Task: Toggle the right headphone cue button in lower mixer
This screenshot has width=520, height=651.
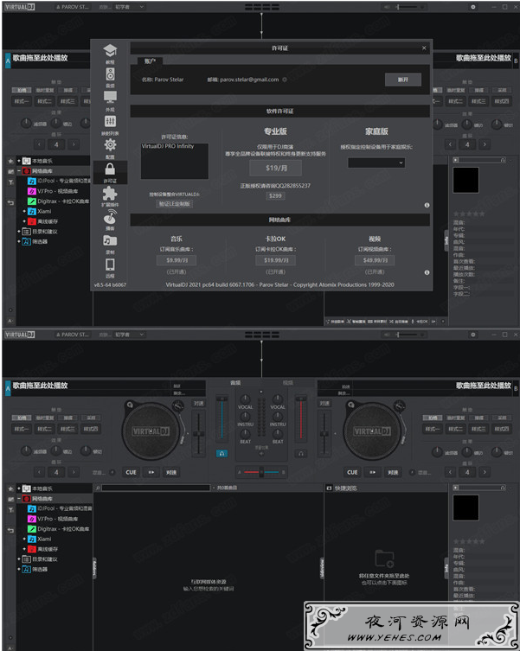Action: tap(301, 453)
